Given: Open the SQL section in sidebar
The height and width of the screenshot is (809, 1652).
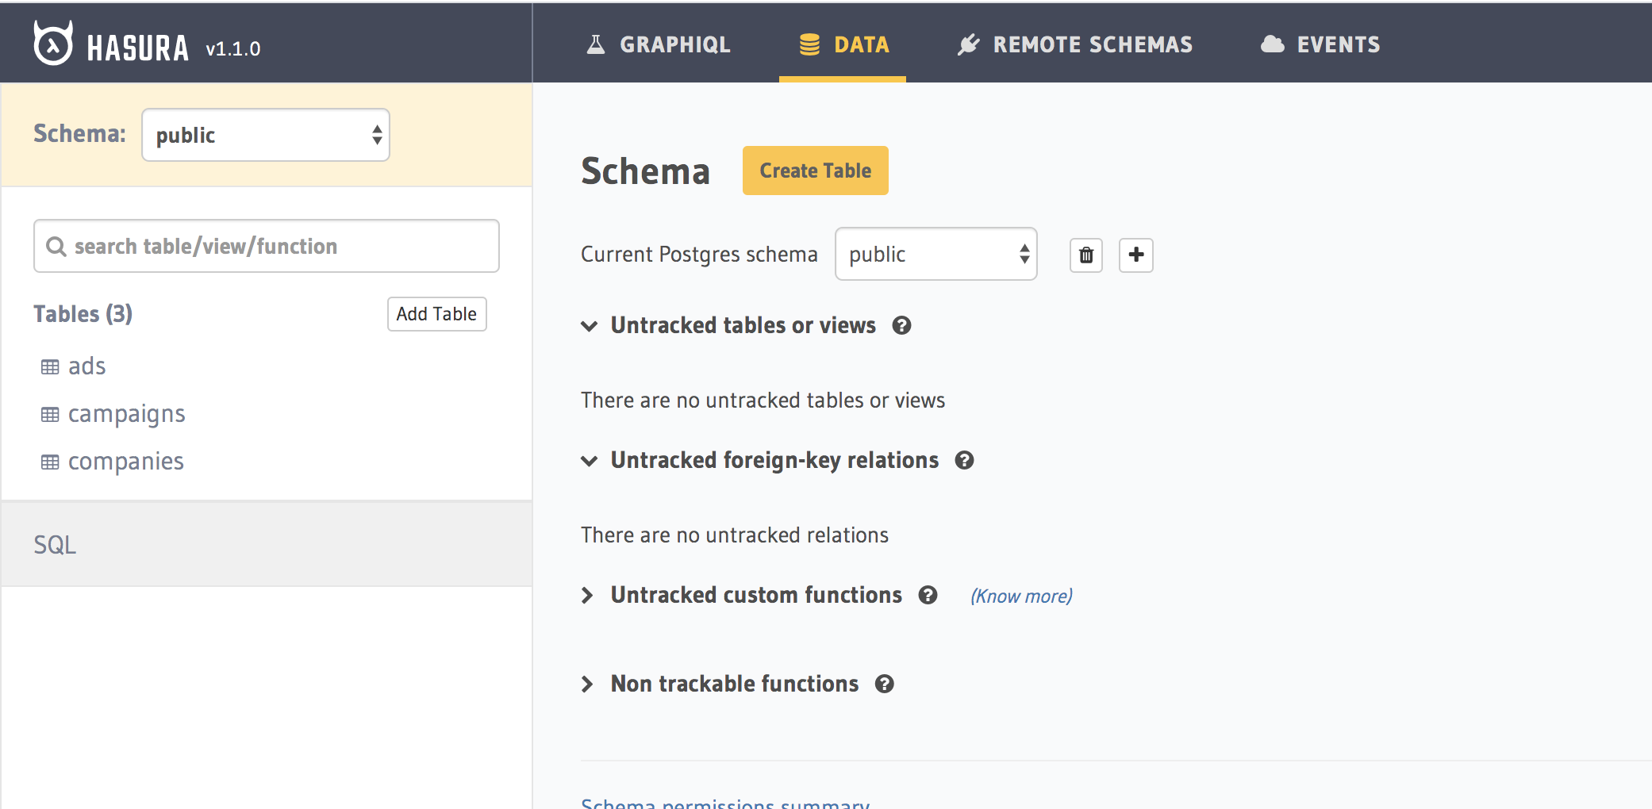Looking at the screenshot, I should click(267, 544).
